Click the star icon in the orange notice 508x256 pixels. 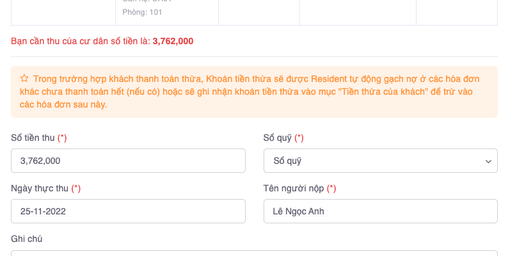pos(24,79)
